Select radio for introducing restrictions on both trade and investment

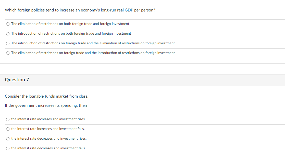coord(8,34)
